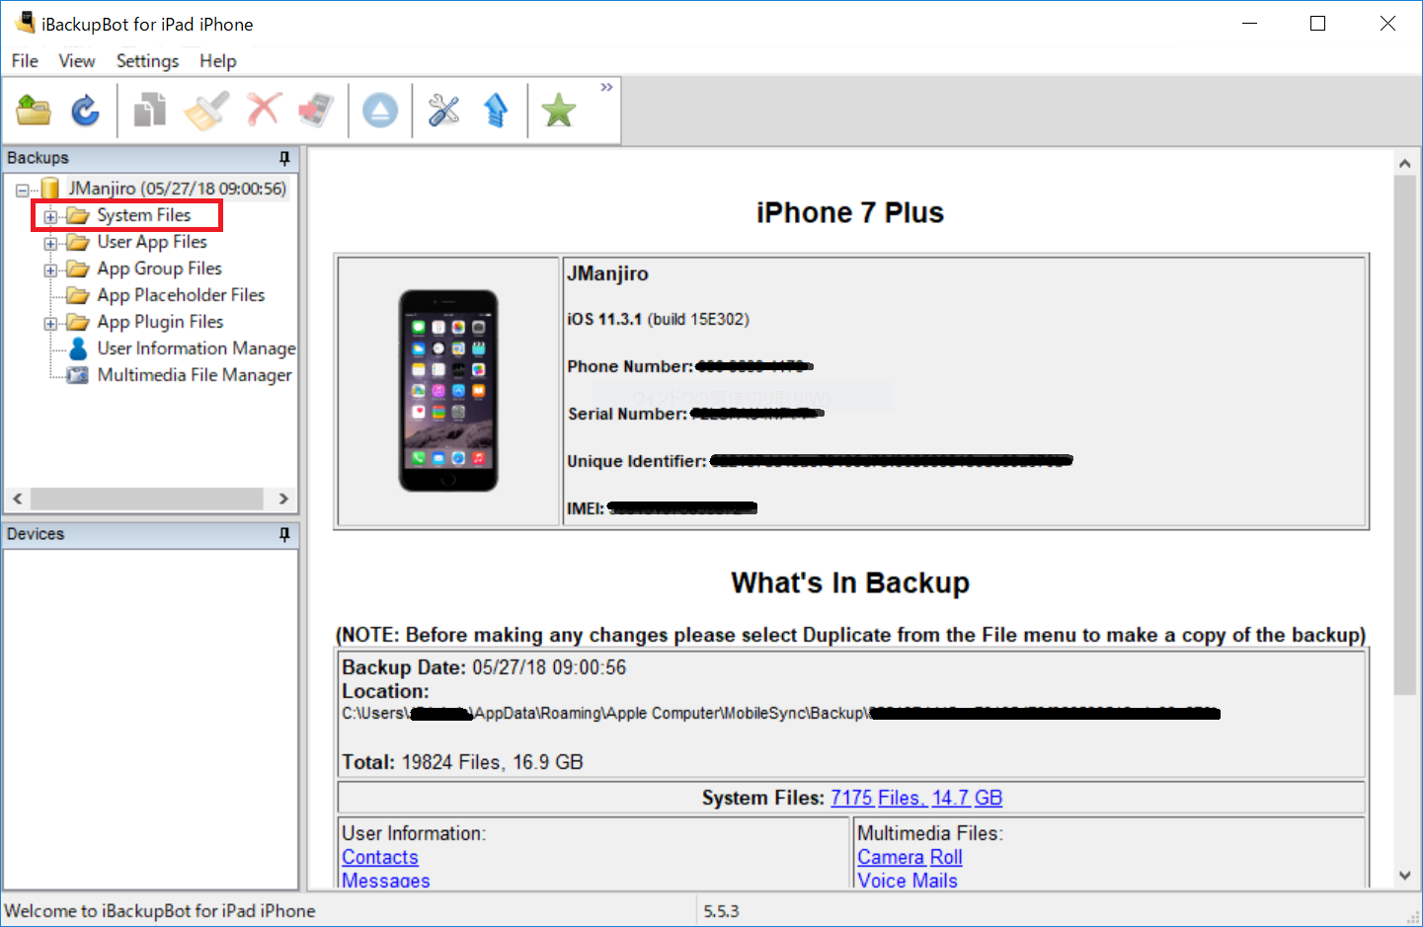This screenshot has width=1423, height=927.
Task: Click the blue Refresh arrow toolbar icon
Action: 86,110
